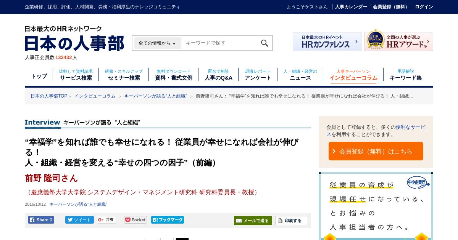Open the キーワード集 navigation tab
This screenshot has height=240, width=458.
point(406,75)
